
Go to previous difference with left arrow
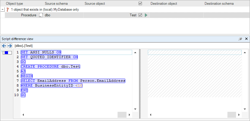tap(4, 46)
